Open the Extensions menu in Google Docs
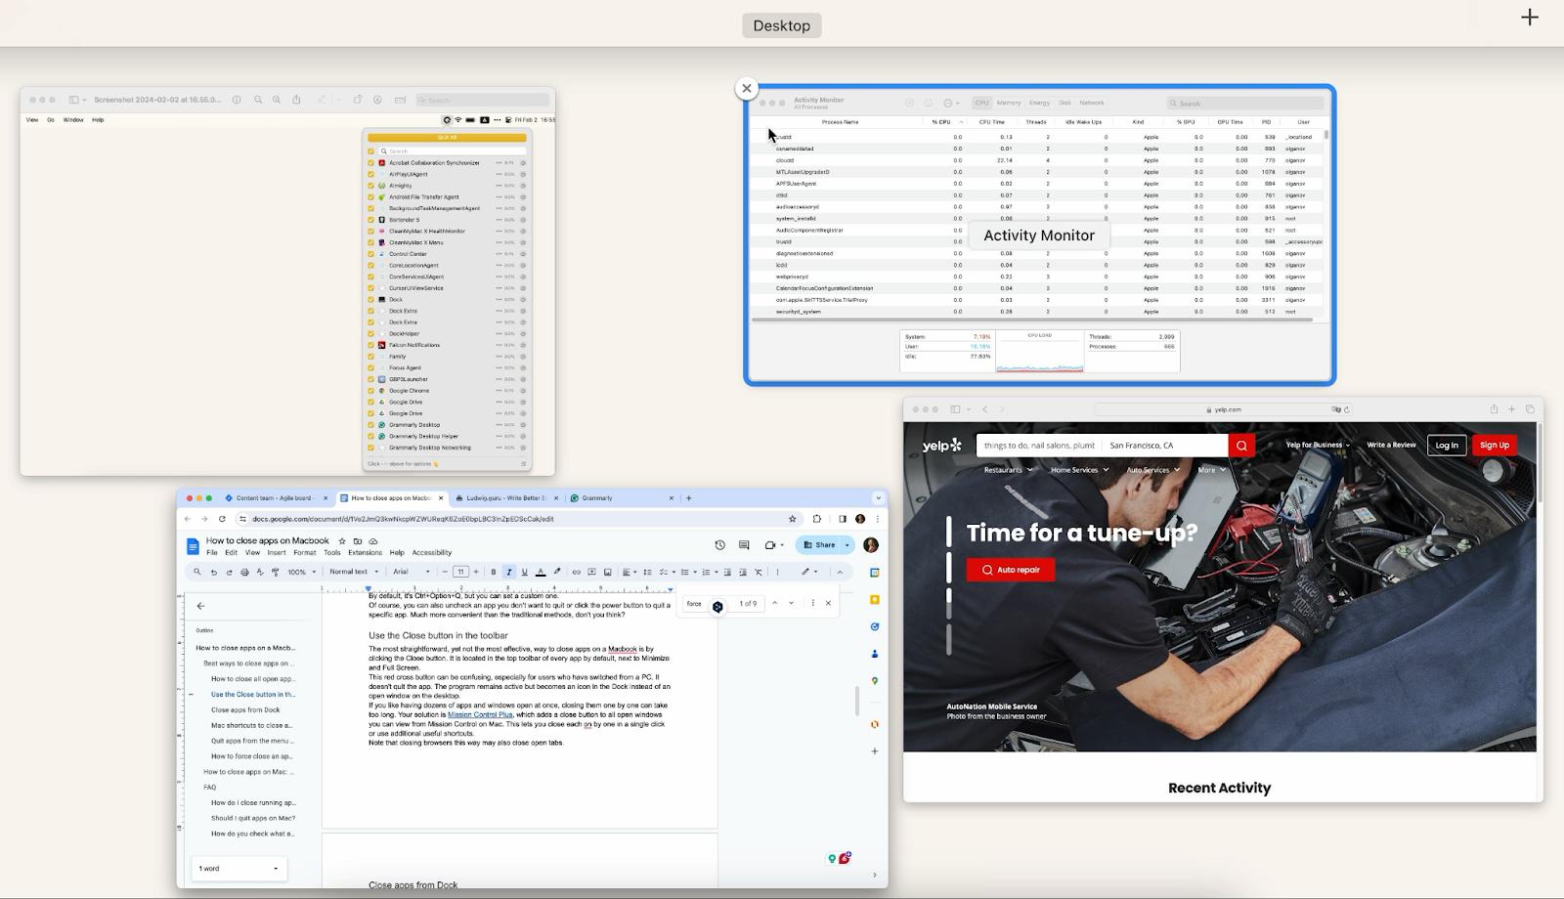The width and height of the screenshot is (1564, 899). tap(365, 553)
